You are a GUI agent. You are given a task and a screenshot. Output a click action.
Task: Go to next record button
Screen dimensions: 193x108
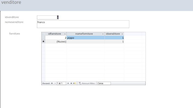[x=68, y=83]
